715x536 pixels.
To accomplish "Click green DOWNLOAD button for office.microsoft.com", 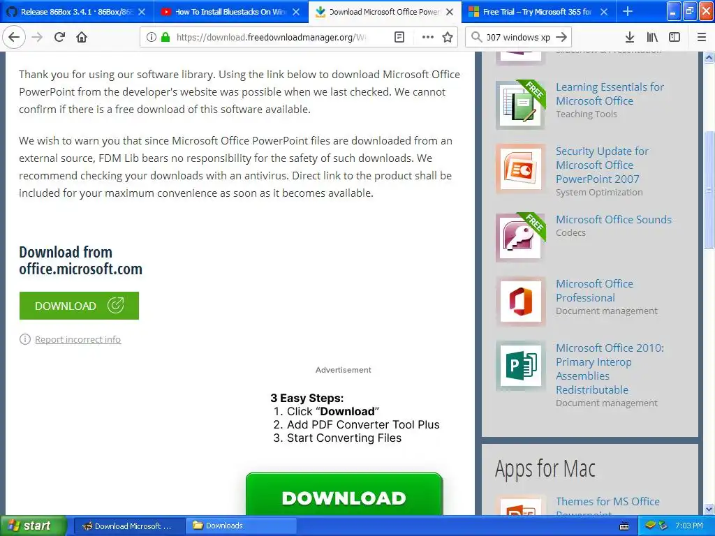I will (79, 306).
